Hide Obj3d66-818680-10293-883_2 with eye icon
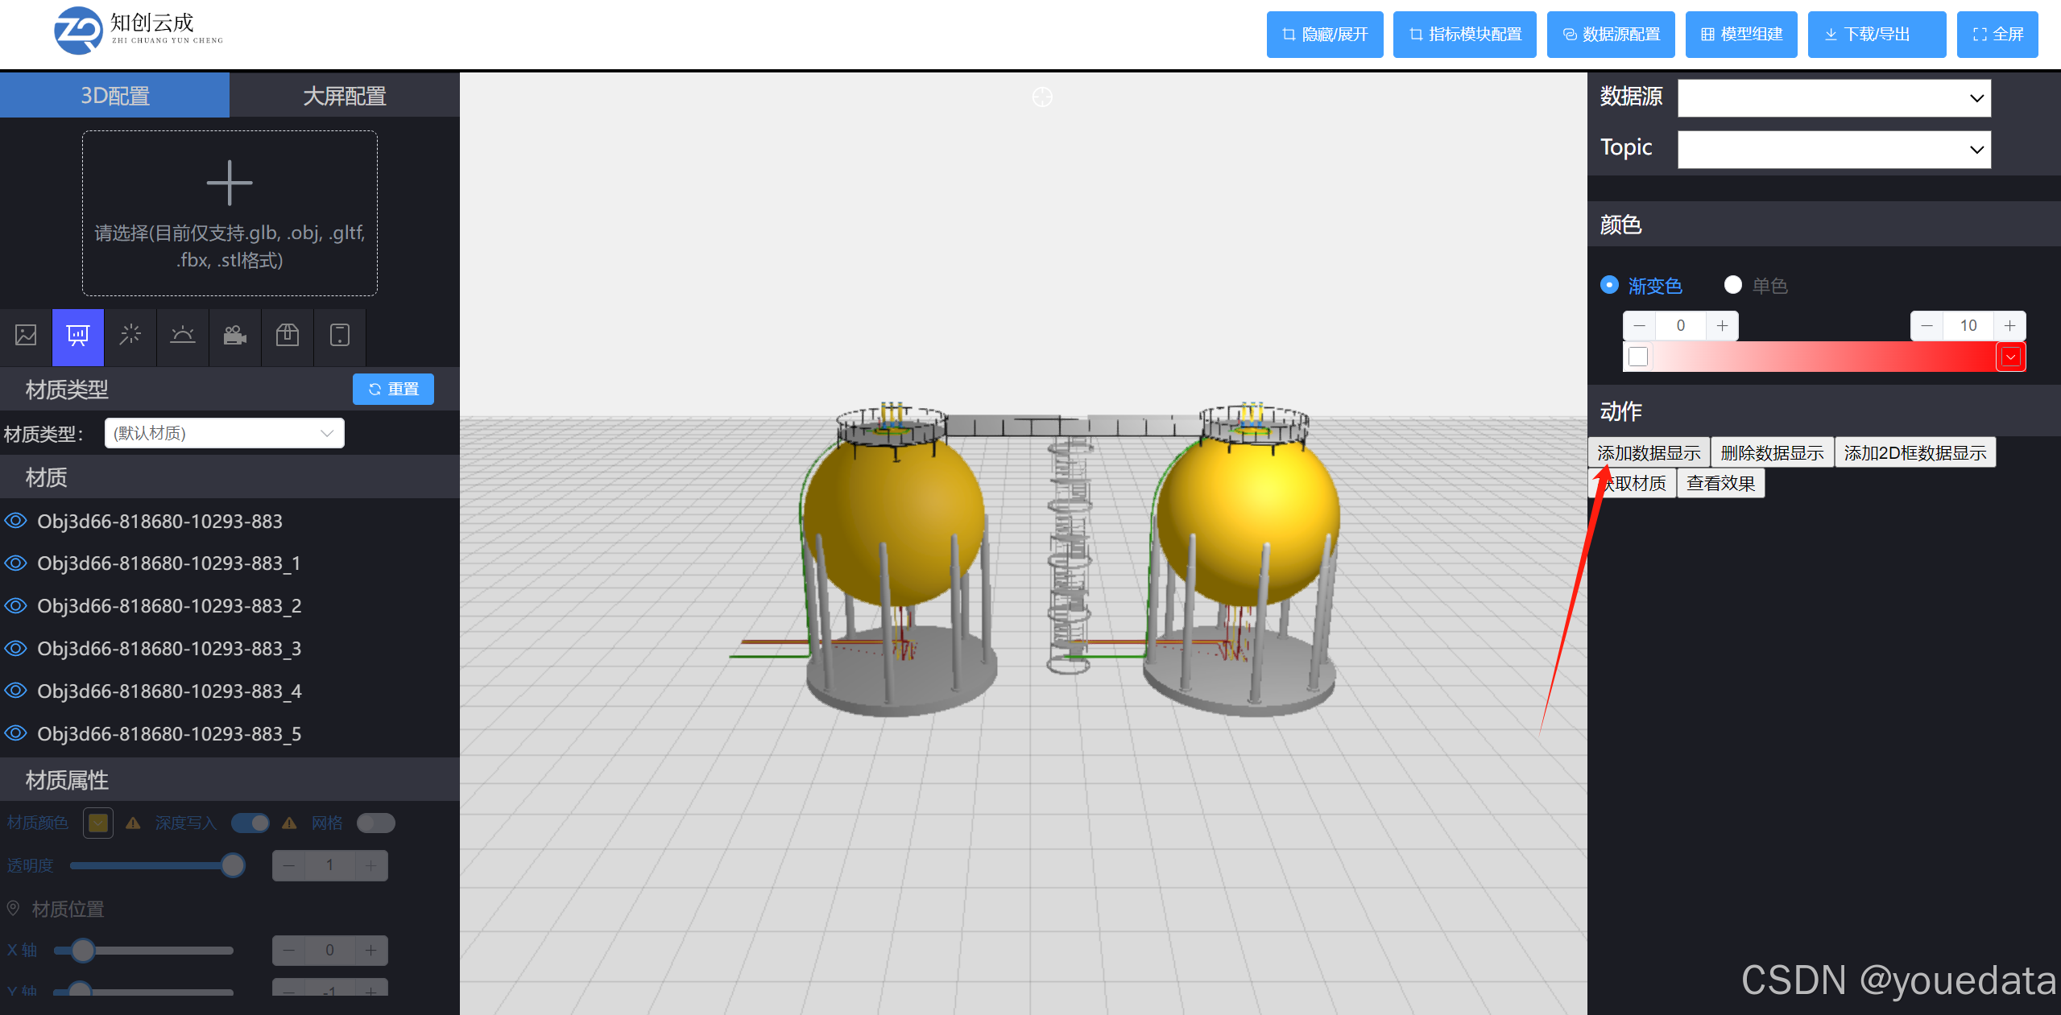The width and height of the screenshot is (2061, 1015). tap(16, 606)
